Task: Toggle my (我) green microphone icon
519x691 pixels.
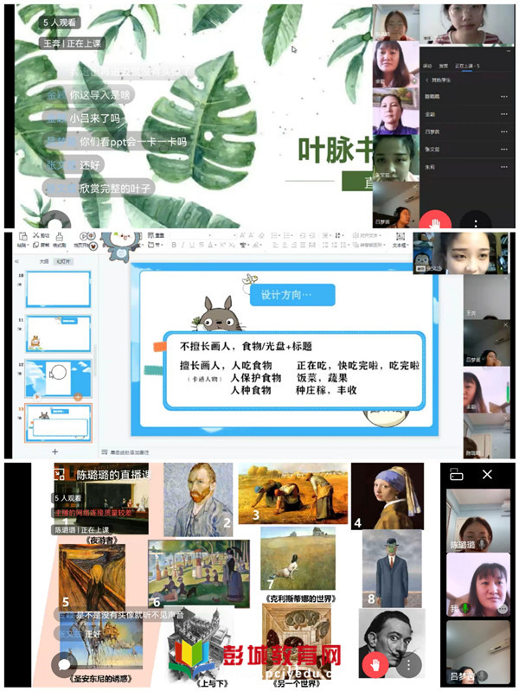Action: pos(465,609)
